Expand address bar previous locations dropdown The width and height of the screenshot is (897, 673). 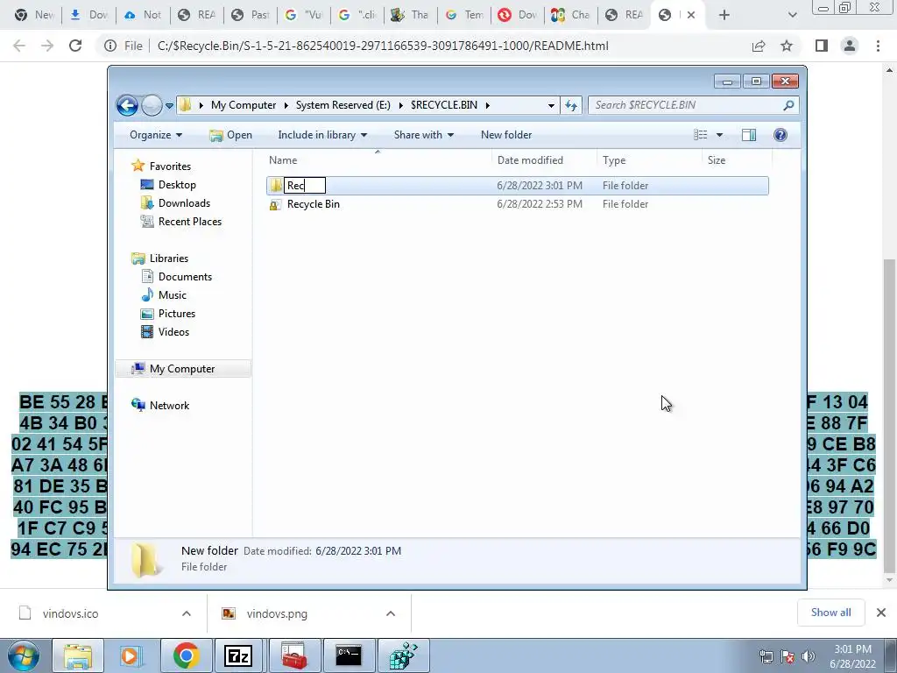[x=551, y=105]
